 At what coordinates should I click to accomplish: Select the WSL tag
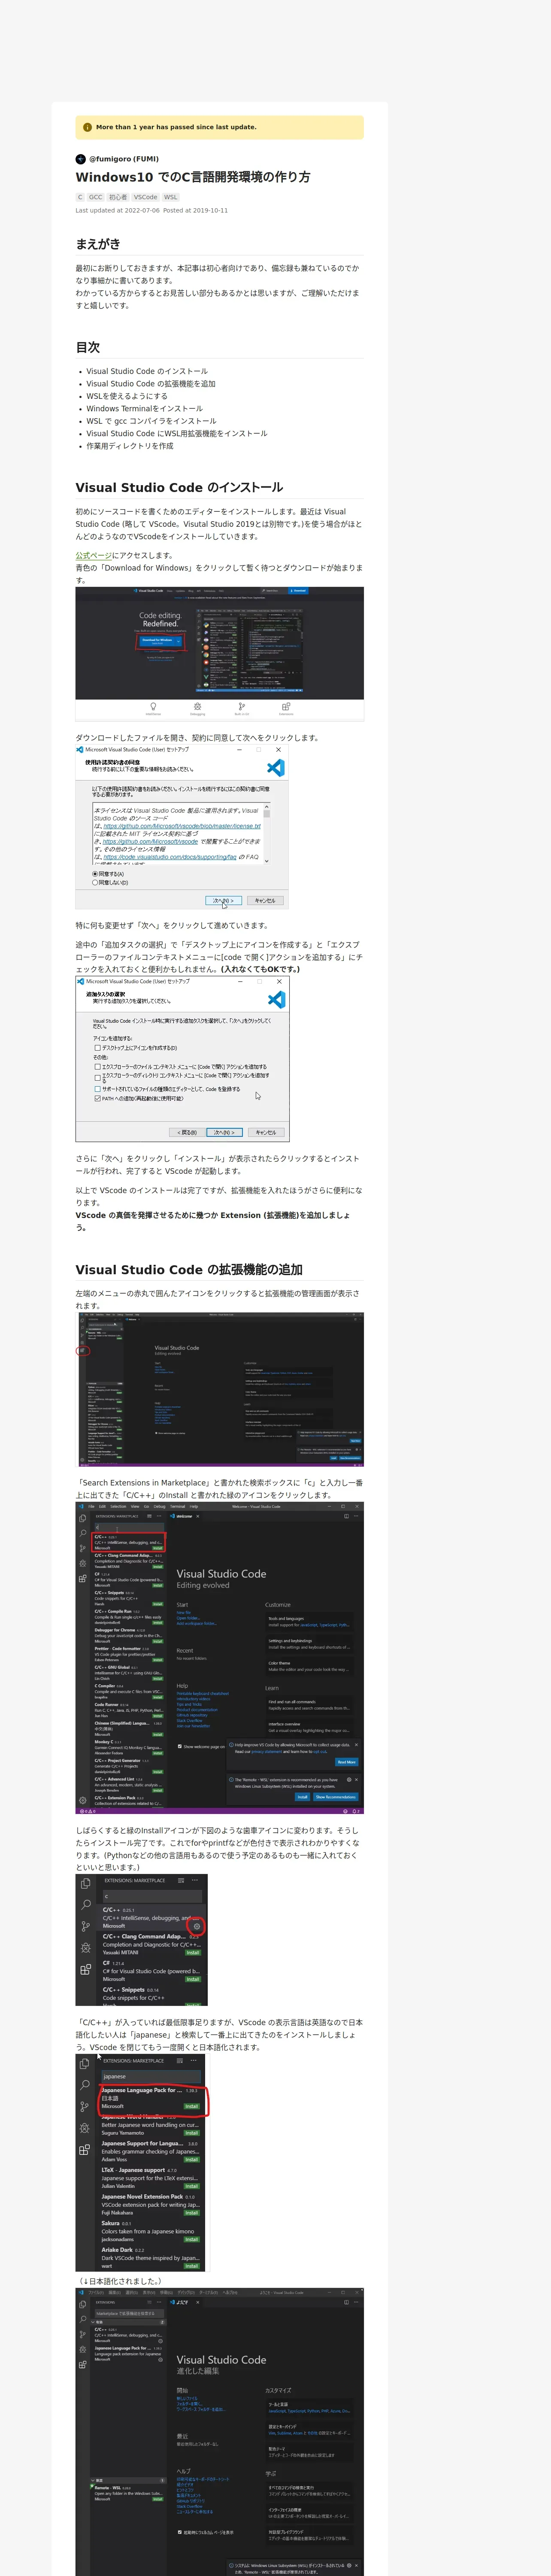coord(171,197)
